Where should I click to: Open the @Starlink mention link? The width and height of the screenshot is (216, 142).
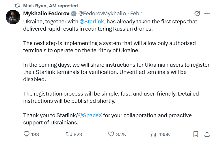(x=91, y=21)
